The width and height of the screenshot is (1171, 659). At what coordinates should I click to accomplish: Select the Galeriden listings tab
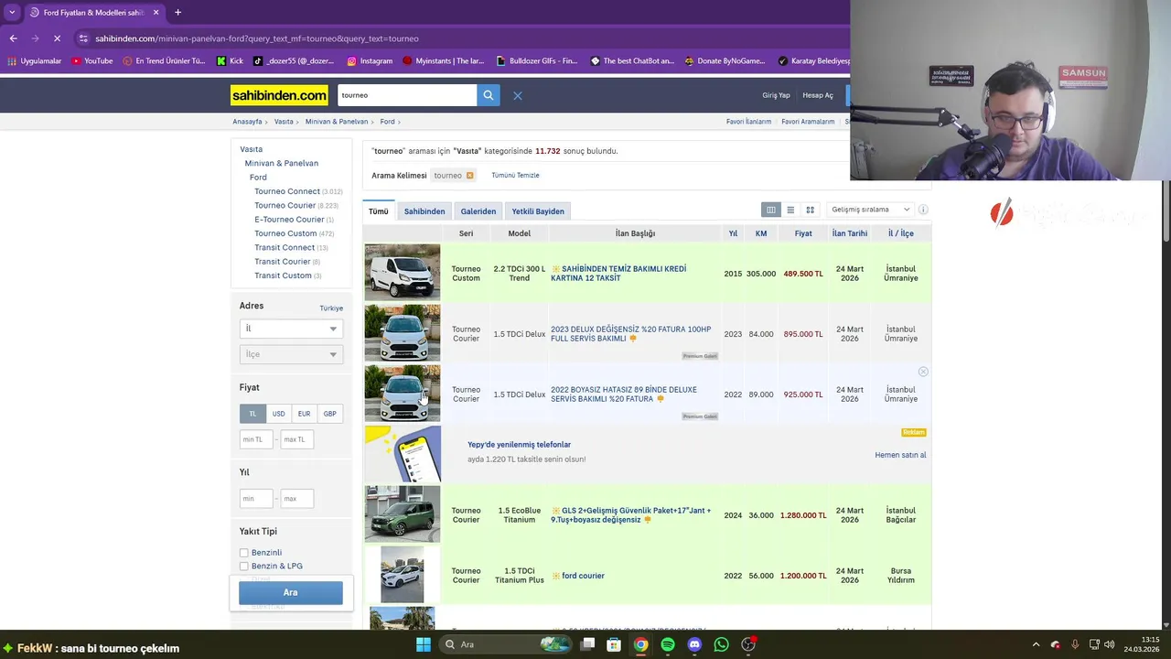coord(478,211)
